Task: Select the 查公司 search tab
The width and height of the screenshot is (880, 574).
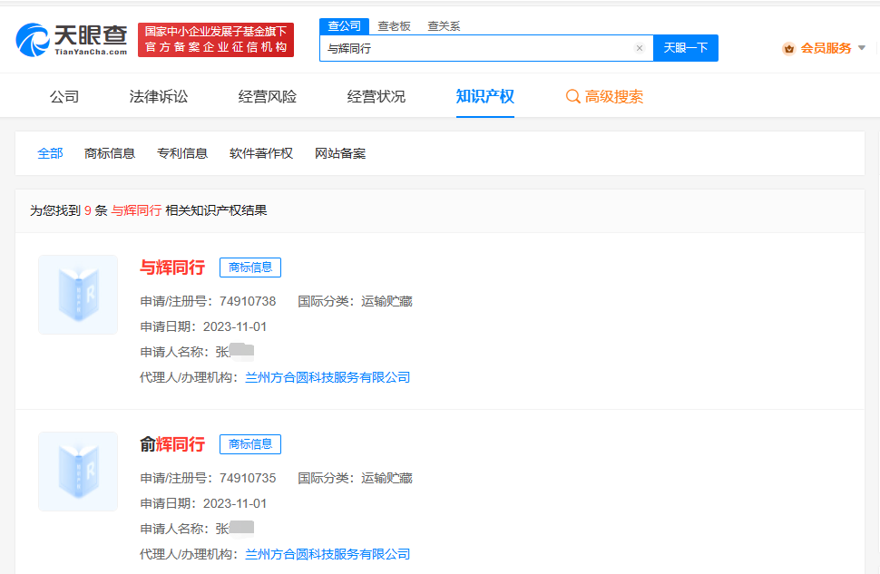Action: pyautogui.click(x=344, y=26)
